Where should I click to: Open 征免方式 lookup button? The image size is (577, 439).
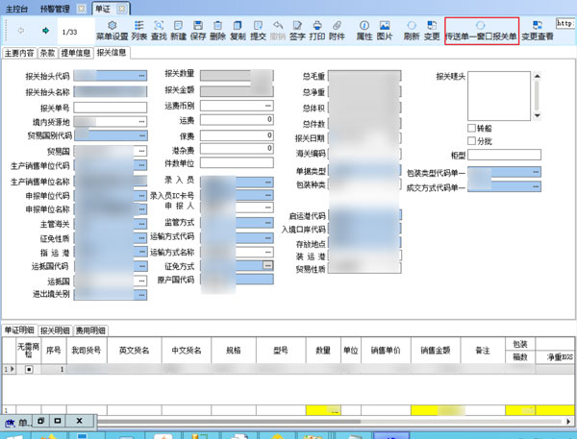[268, 265]
